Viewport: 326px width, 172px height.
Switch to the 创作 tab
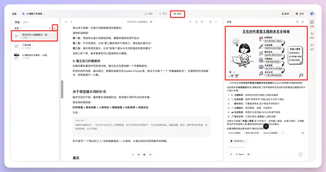[177, 14]
